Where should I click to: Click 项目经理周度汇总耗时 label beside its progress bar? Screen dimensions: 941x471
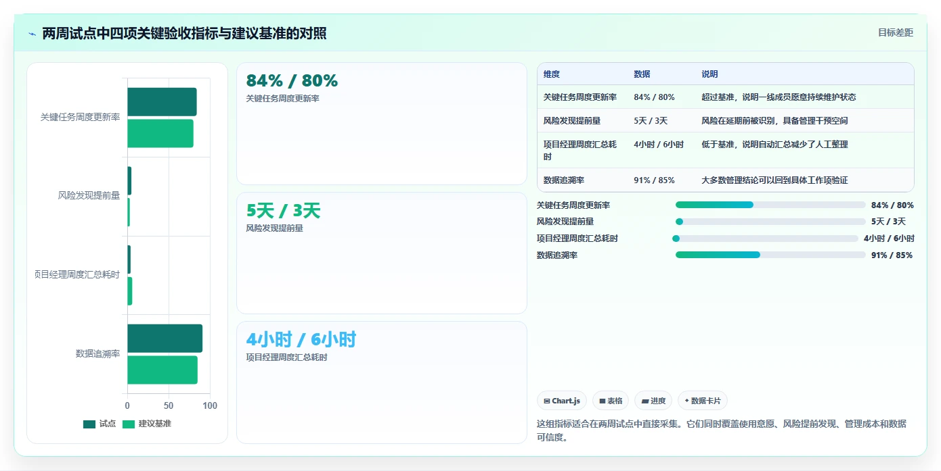pos(577,239)
